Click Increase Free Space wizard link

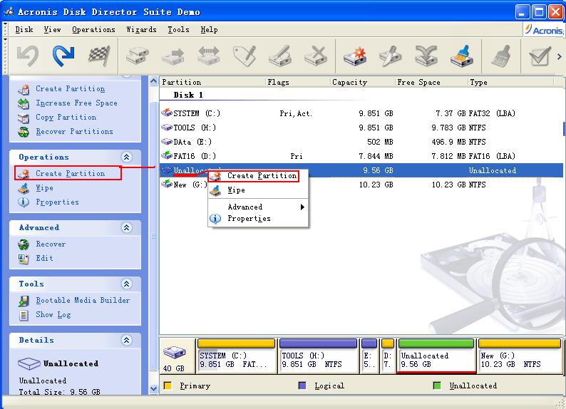tap(76, 103)
